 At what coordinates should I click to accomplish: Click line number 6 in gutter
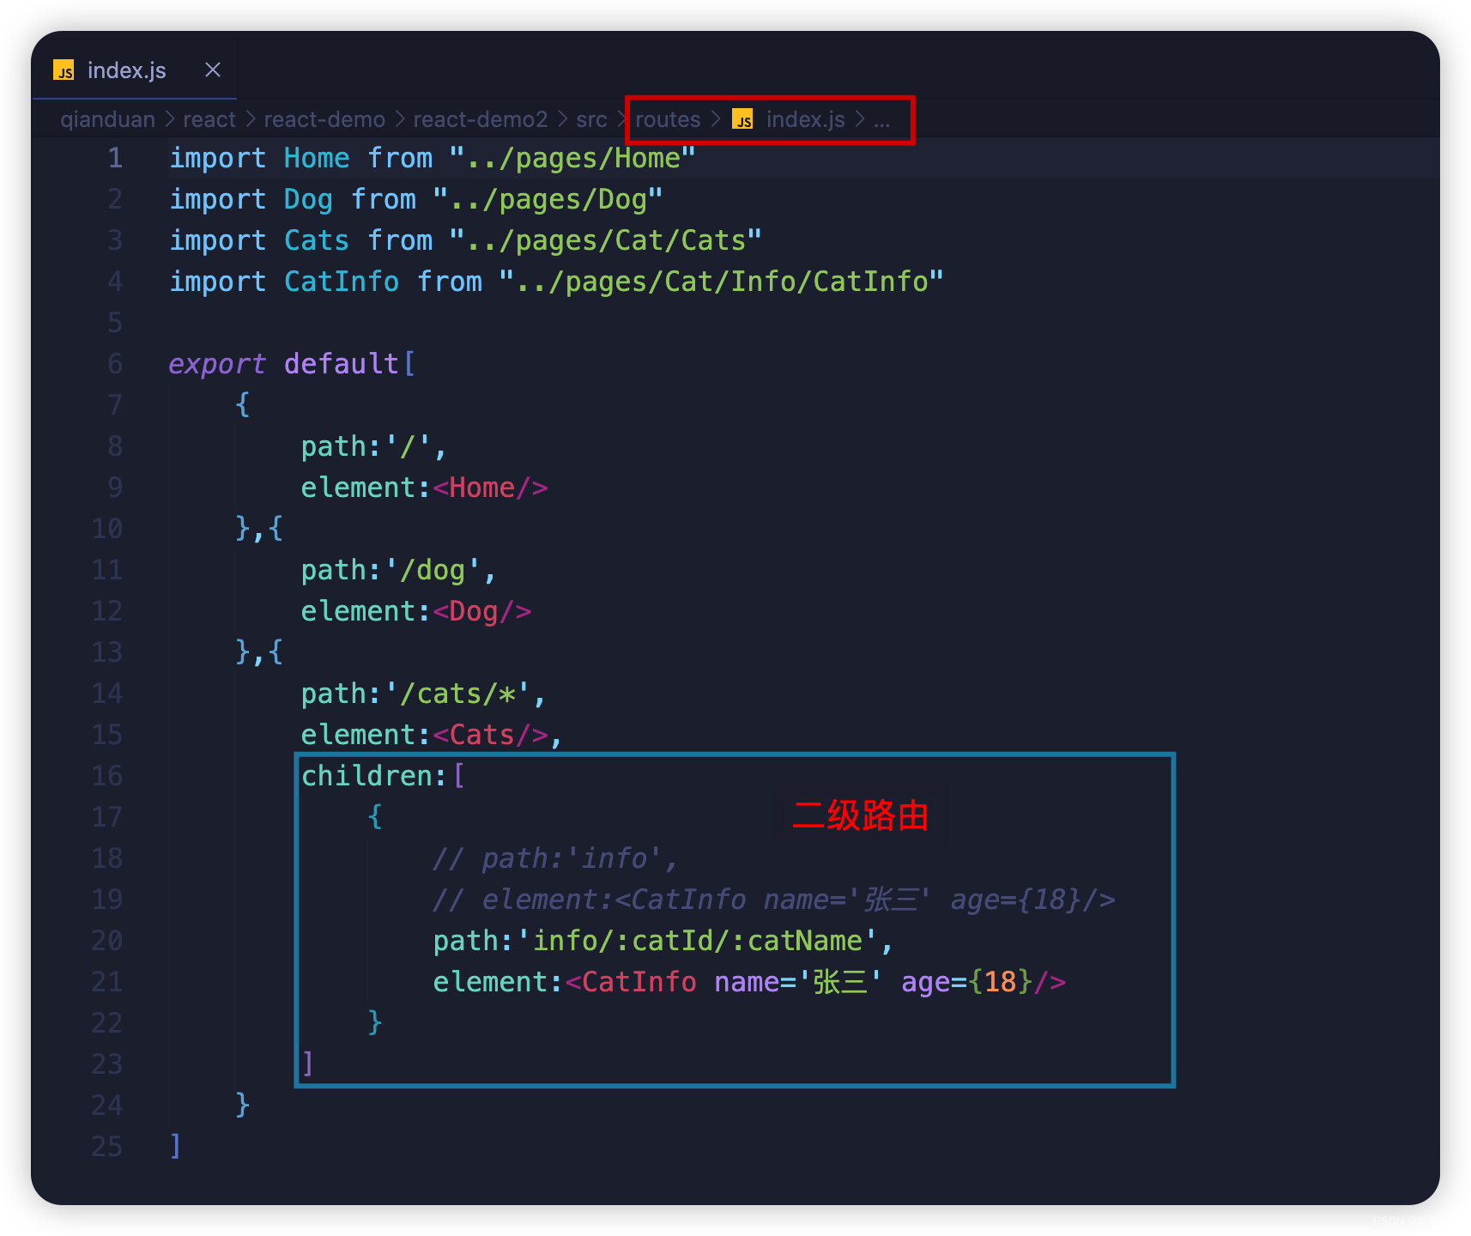[115, 364]
